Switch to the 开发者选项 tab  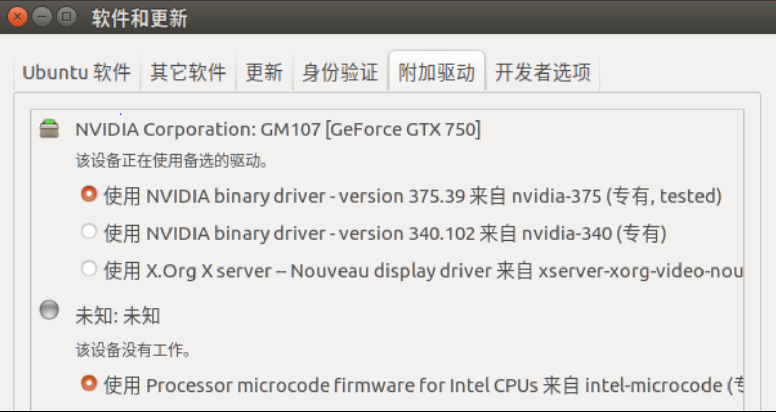click(543, 72)
